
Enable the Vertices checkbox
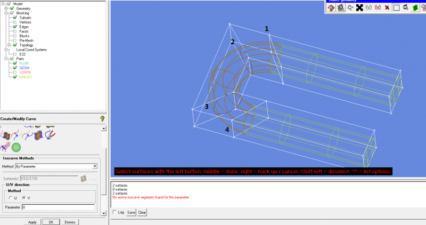coord(15,22)
